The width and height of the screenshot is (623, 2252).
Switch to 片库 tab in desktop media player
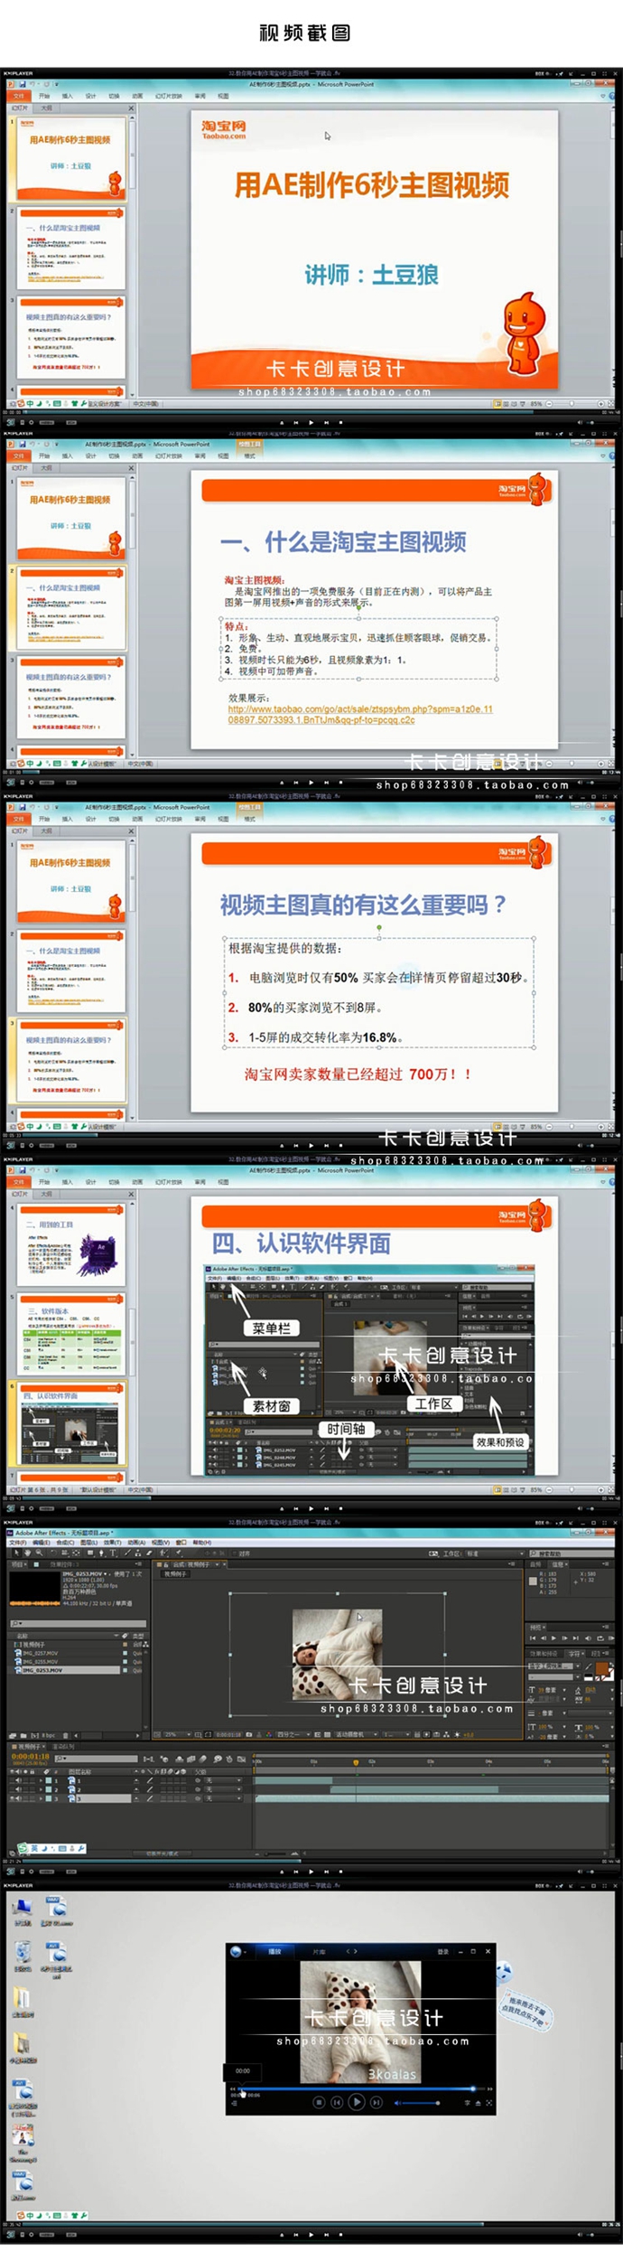319,1952
